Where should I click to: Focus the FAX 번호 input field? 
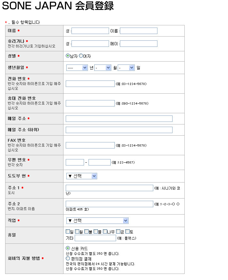click(x=90, y=145)
